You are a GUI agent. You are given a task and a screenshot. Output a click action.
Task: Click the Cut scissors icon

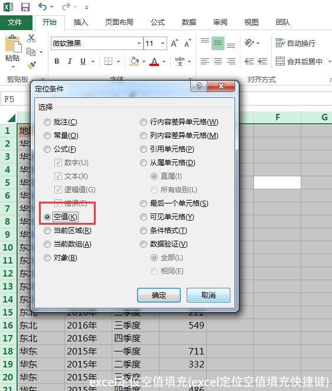[x=31, y=38]
